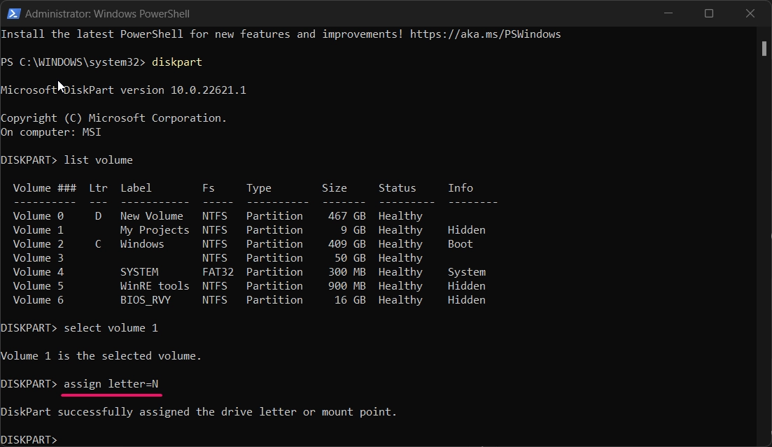
Task: Click the '50 GB' size value
Action: (350, 258)
